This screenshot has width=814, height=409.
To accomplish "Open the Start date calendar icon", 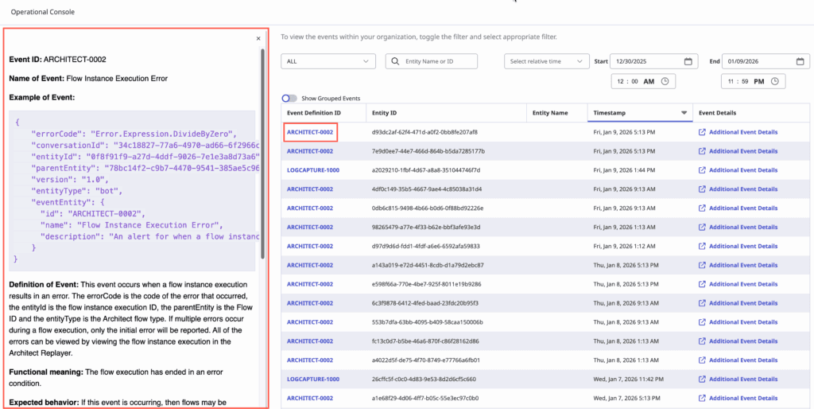I will 688,60.
